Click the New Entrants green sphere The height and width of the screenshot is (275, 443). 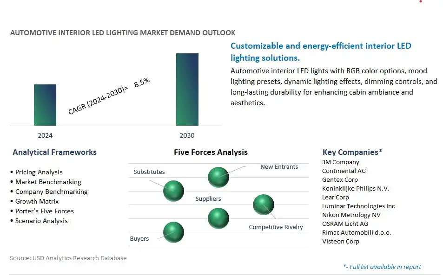(218, 177)
